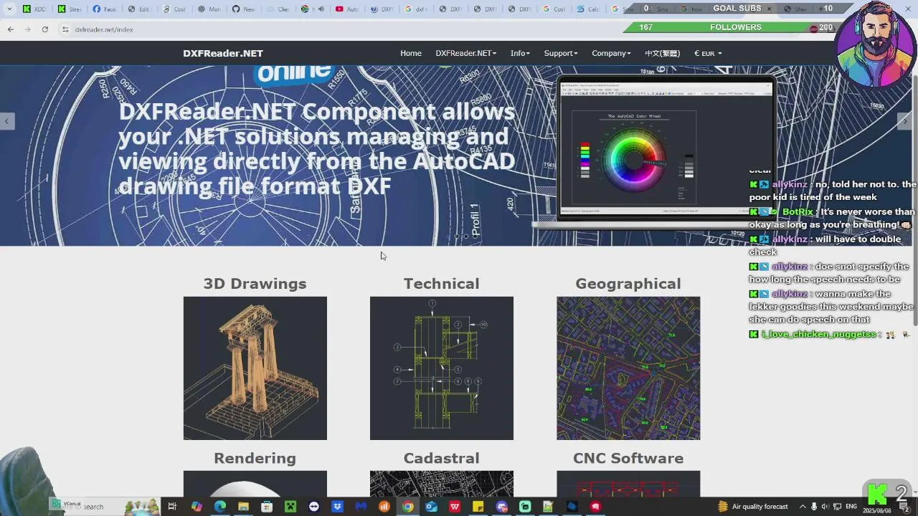Image resolution: width=918 pixels, height=516 pixels.
Task: Launch Microsoft Edge from taskbar
Action: coord(220,507)
